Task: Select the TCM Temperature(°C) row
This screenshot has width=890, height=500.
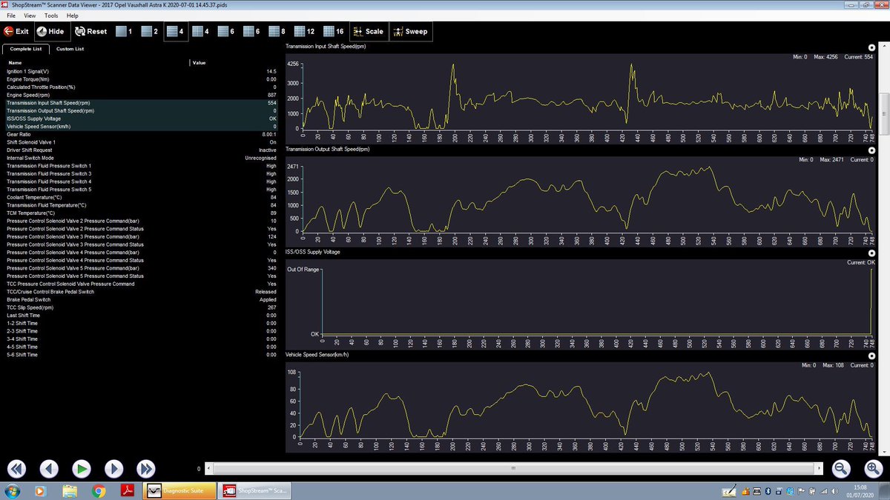Action: (141, 213)
